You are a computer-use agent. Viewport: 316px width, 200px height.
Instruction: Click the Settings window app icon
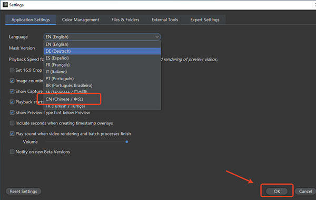[5, 5]
